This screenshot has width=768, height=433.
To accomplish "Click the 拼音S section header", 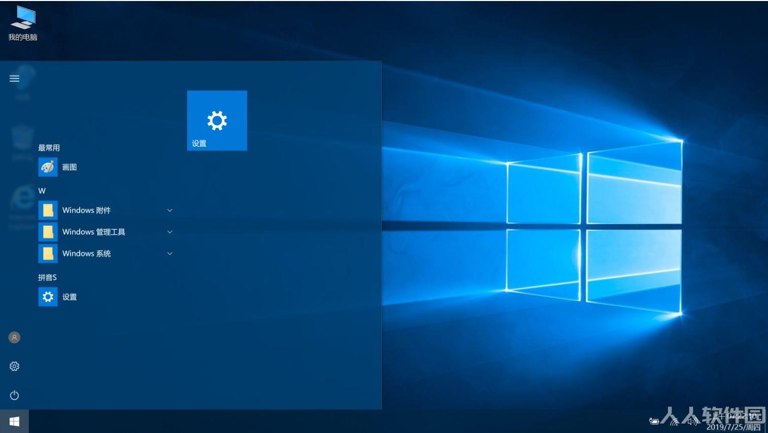I will coord(47,277).
